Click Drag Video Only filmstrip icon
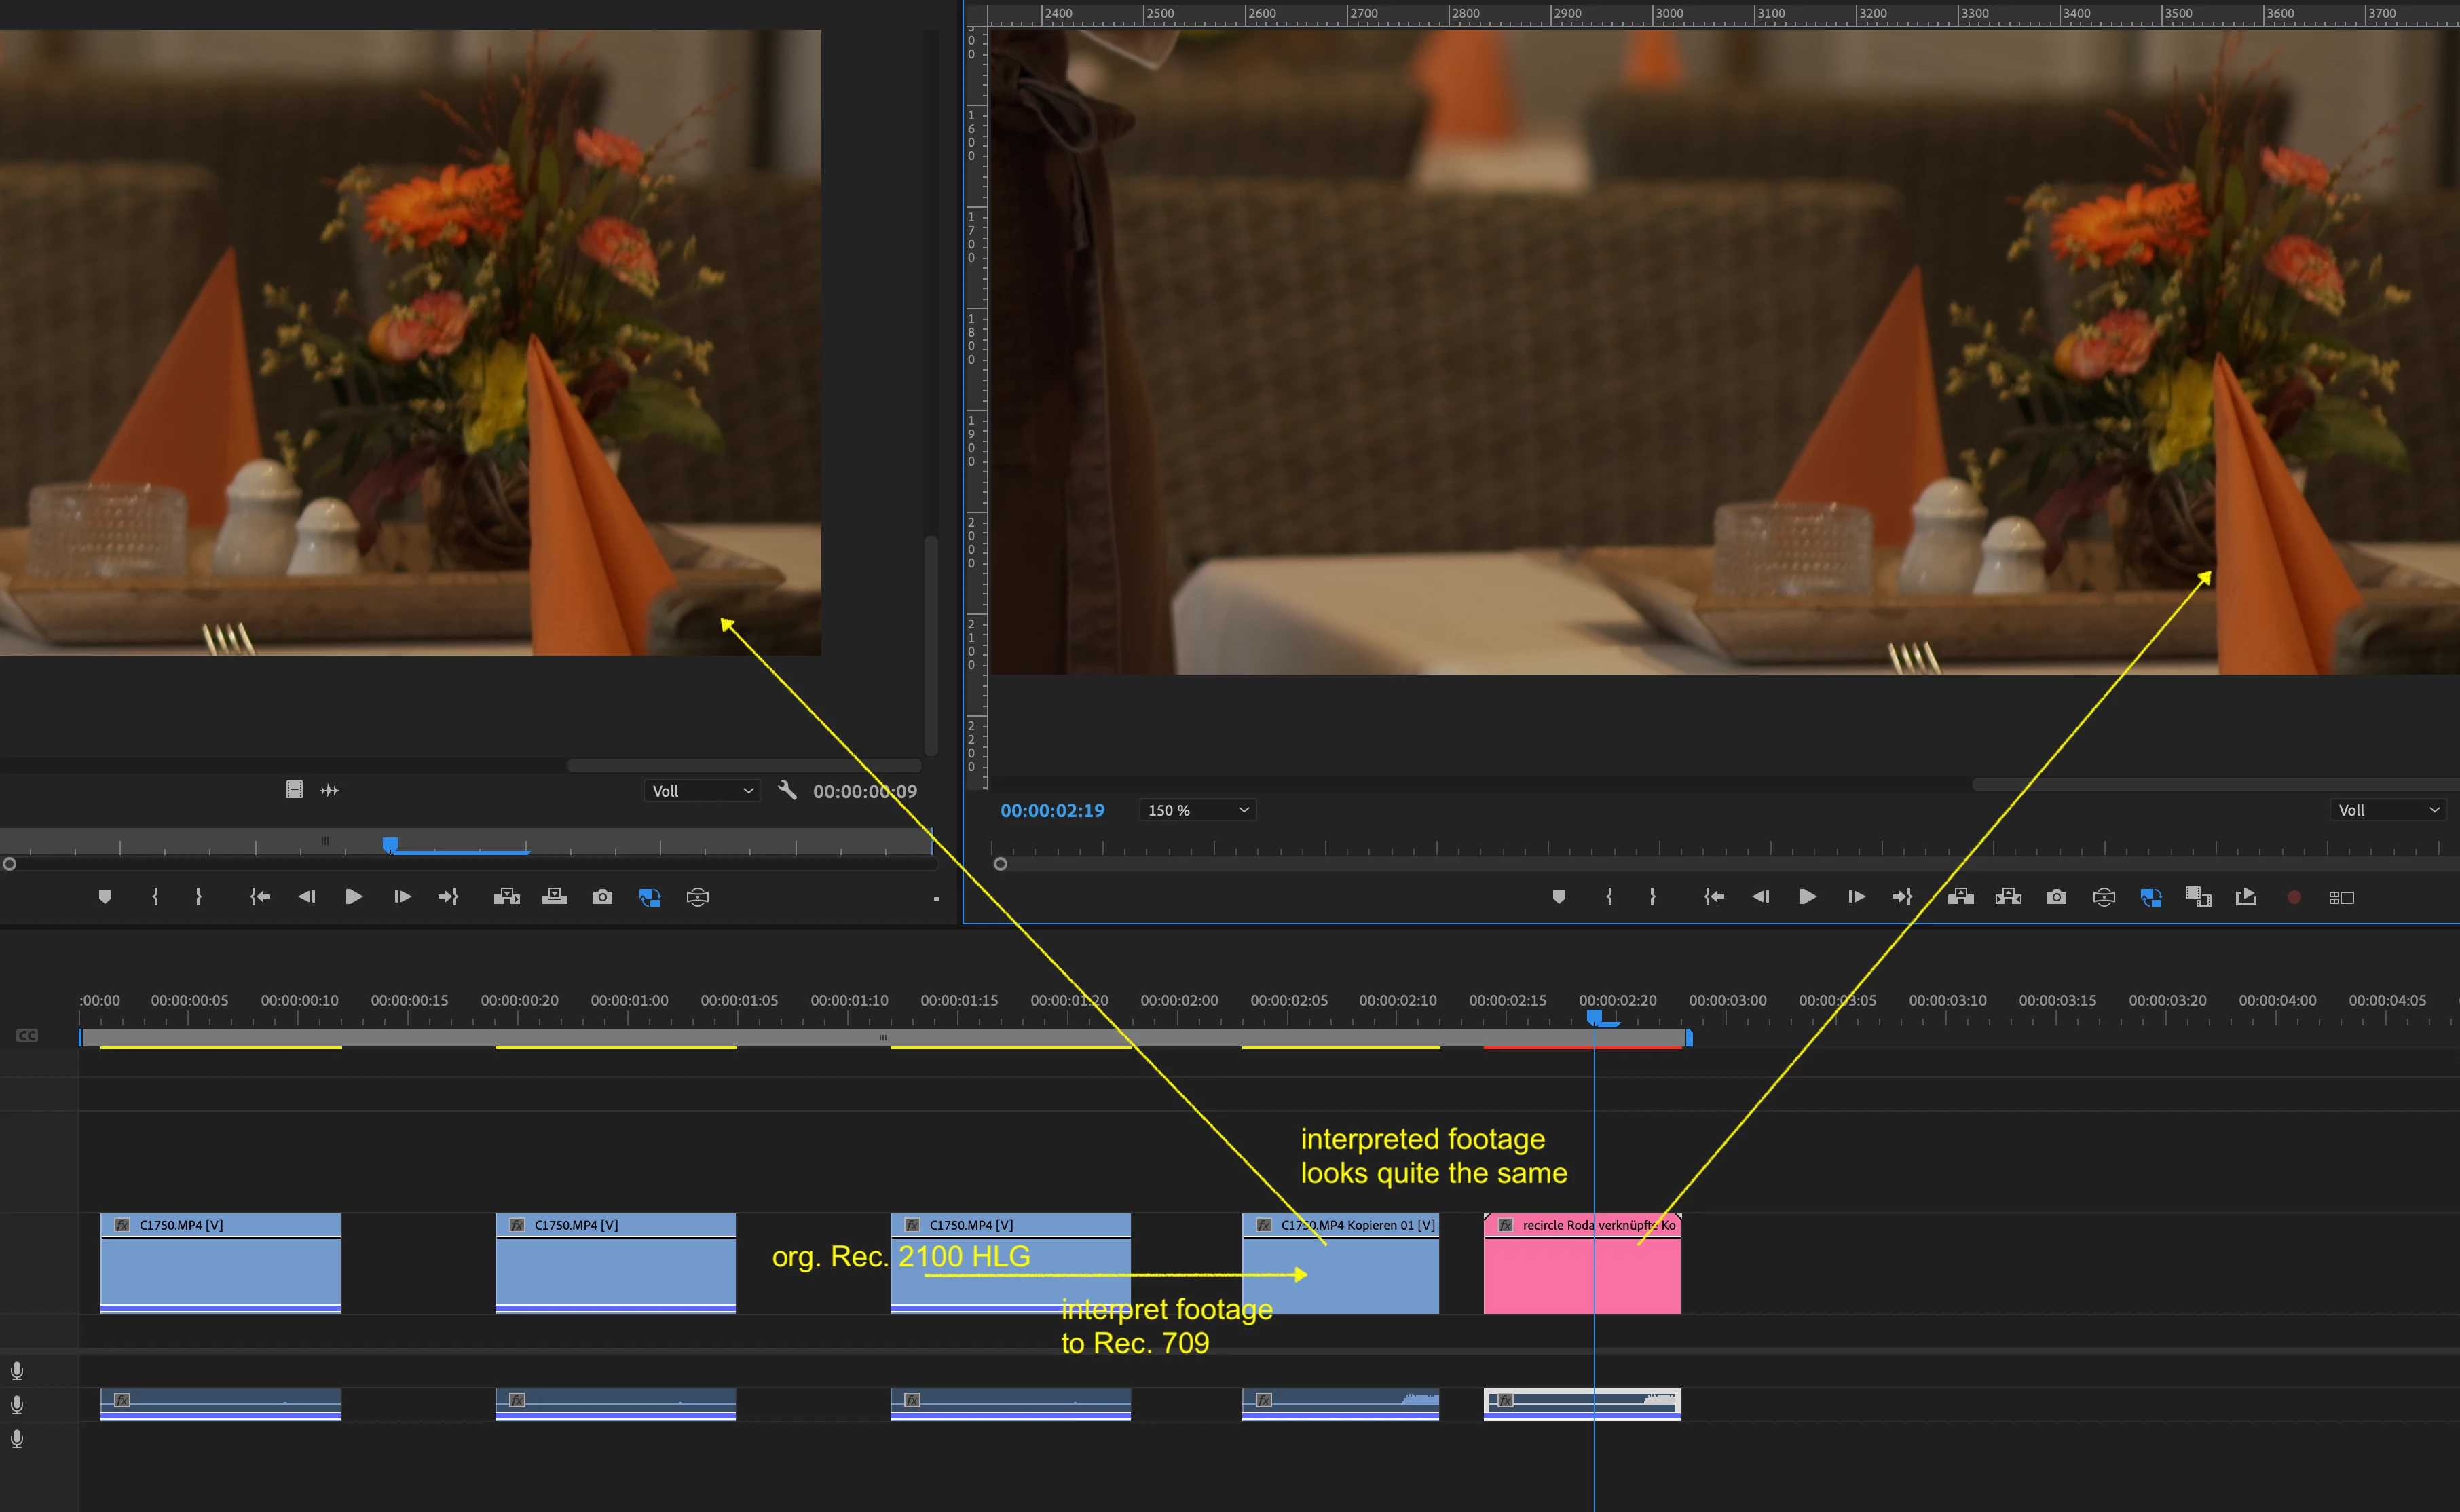The image size is (2460, 1512). [x=294, y=790]
